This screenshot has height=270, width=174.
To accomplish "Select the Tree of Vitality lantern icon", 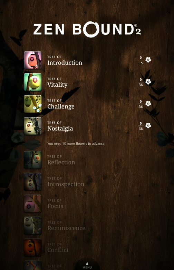I will [x=32, y=82].
